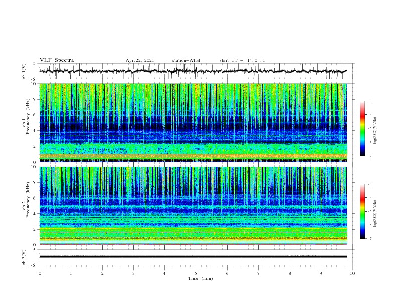
Task: Click the ch.2 spectrogram color bar
Action: click(362, 211)
